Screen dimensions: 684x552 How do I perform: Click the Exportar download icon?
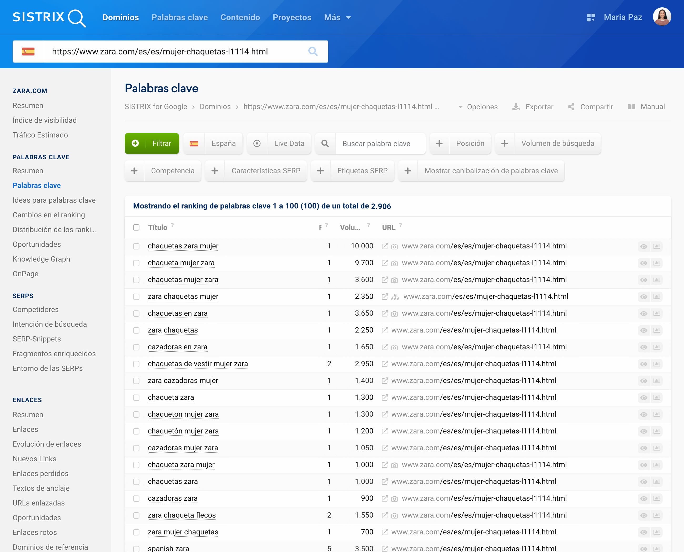[x=516, y=107]
